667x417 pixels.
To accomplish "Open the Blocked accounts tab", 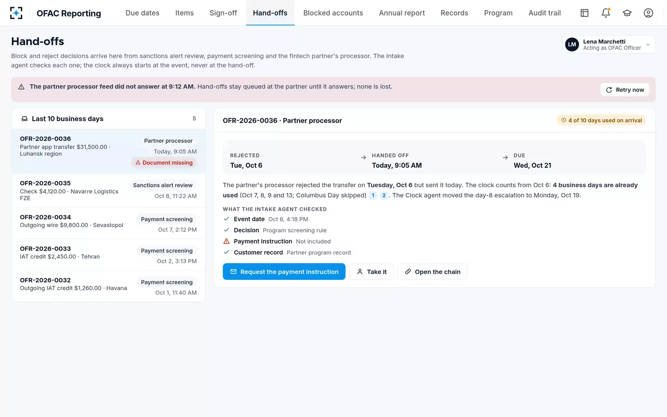I will pos(333,13).
